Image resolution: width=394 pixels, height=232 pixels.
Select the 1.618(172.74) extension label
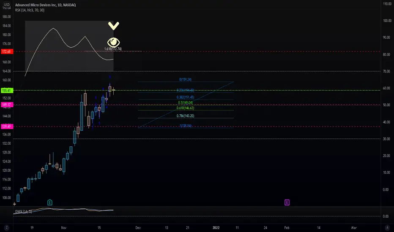click(x=113, y=49)
